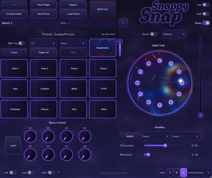Switch scale size to M

[x=176, y=172]
